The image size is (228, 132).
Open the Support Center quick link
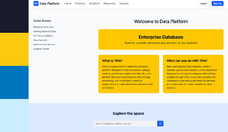[x=41, y=49]
